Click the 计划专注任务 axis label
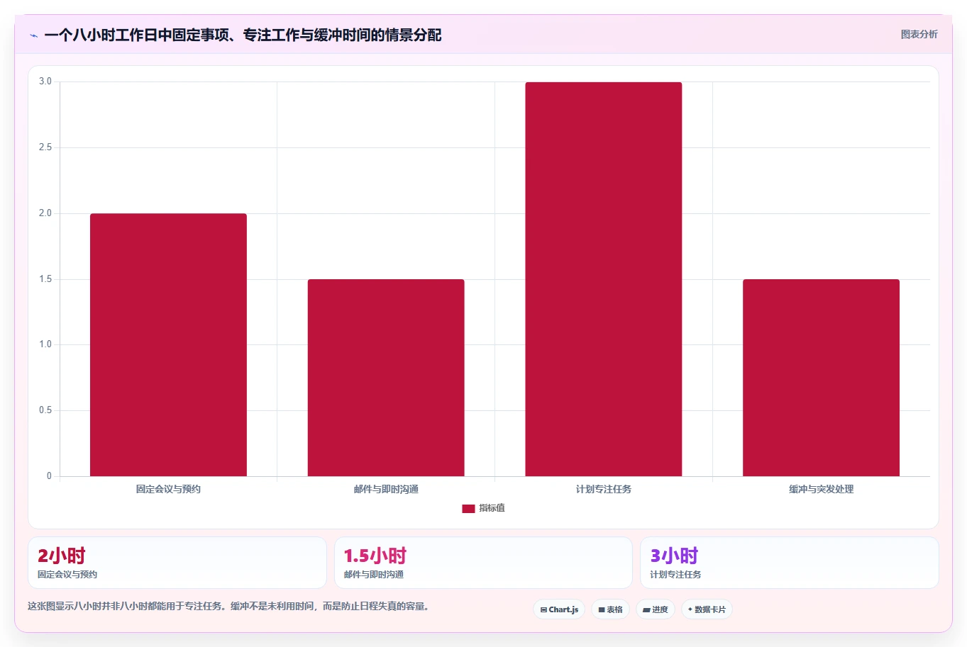This screenshot has width=967, height=647. click(604, 489)
